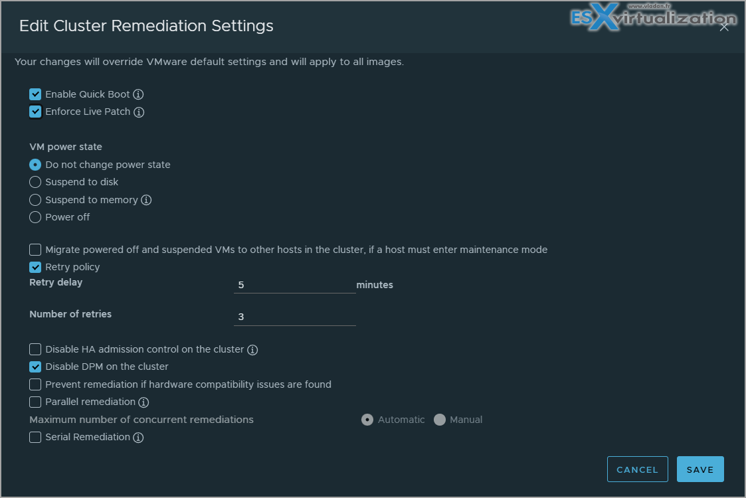Cancel editing remediation settings
Viewport: 746px width, 498px height.
[x=637, y=469]
